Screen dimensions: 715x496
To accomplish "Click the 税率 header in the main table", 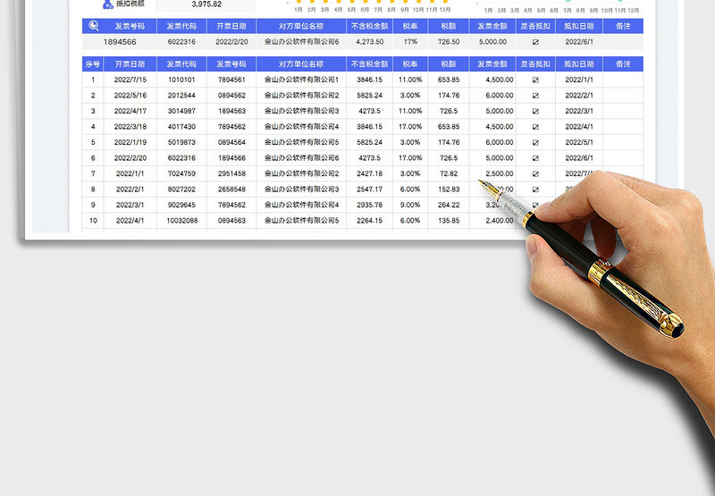I will coord(410,64).
